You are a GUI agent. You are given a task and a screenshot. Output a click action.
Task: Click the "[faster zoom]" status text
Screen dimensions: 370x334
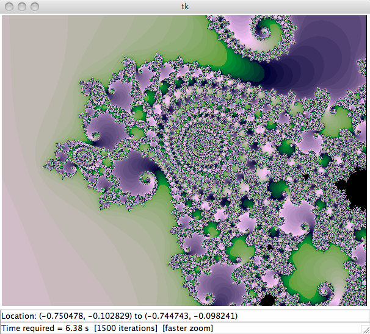[187, 328]
